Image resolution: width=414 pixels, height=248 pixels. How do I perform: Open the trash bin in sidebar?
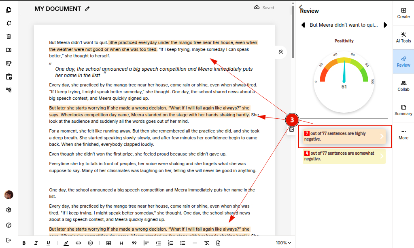(9, 36)
